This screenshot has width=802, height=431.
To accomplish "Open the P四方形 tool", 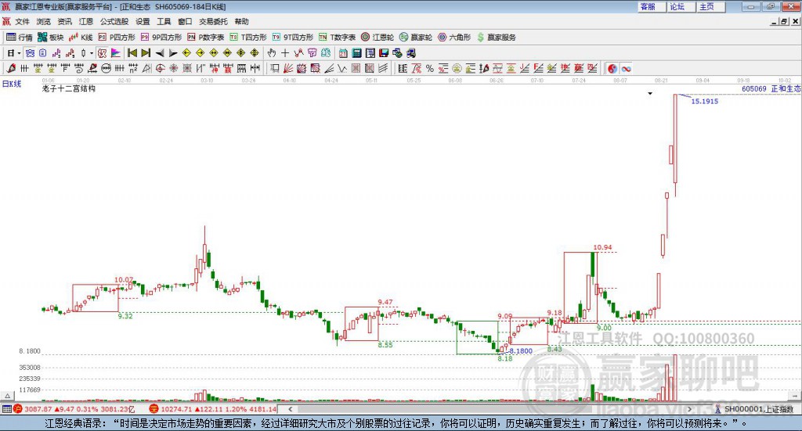I will tap(117, 38).
